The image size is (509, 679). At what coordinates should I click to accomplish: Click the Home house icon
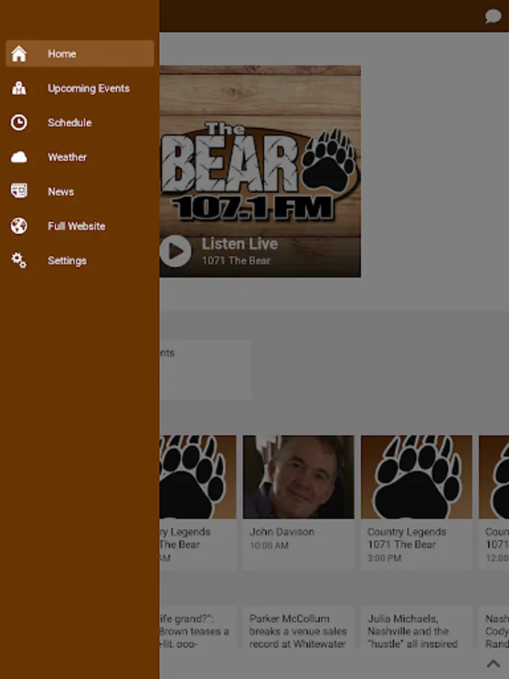point(19,54)
